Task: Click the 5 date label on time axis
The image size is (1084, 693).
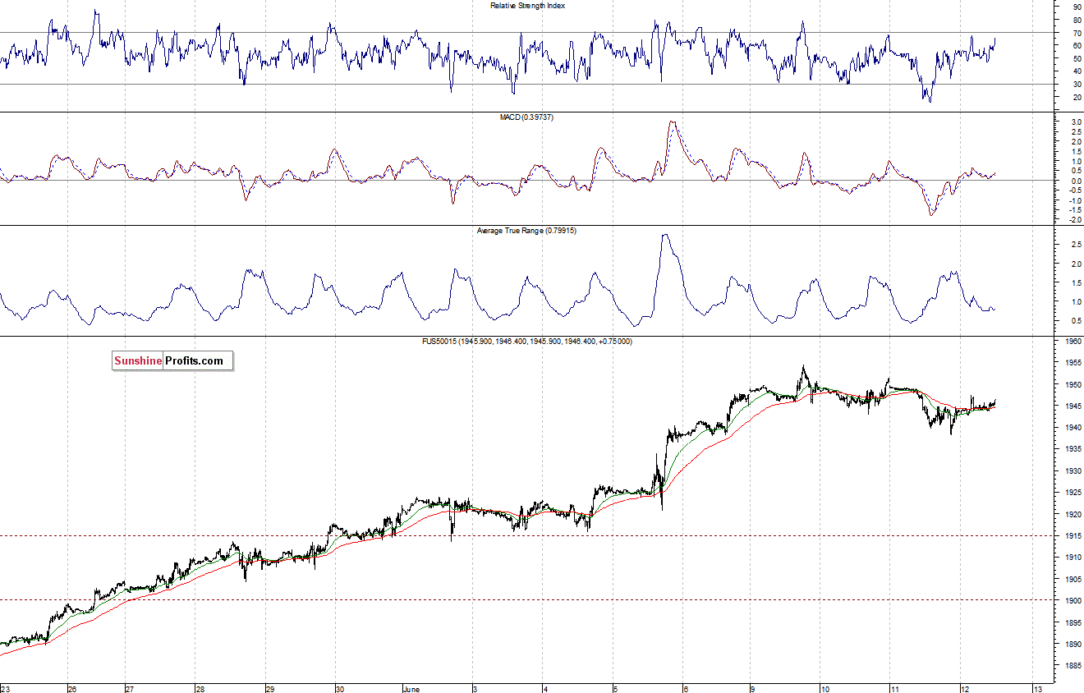Action: click(614, 688)
